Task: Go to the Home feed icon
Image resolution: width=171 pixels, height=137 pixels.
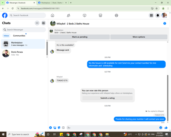Action: pyautogui.click(x=52, y=15)
